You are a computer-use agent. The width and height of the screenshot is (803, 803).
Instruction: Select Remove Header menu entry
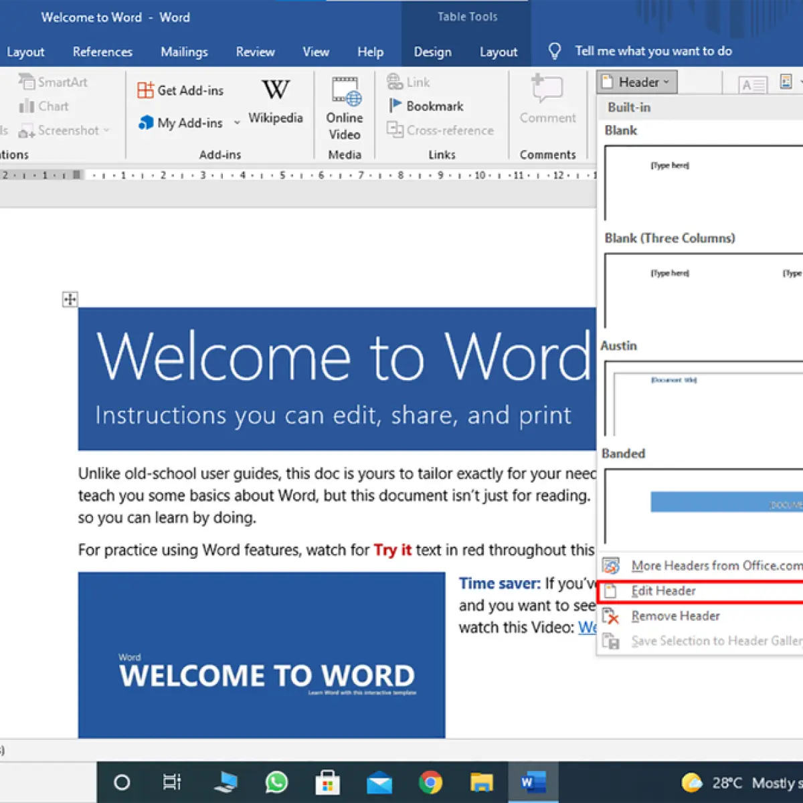[701, 616]
